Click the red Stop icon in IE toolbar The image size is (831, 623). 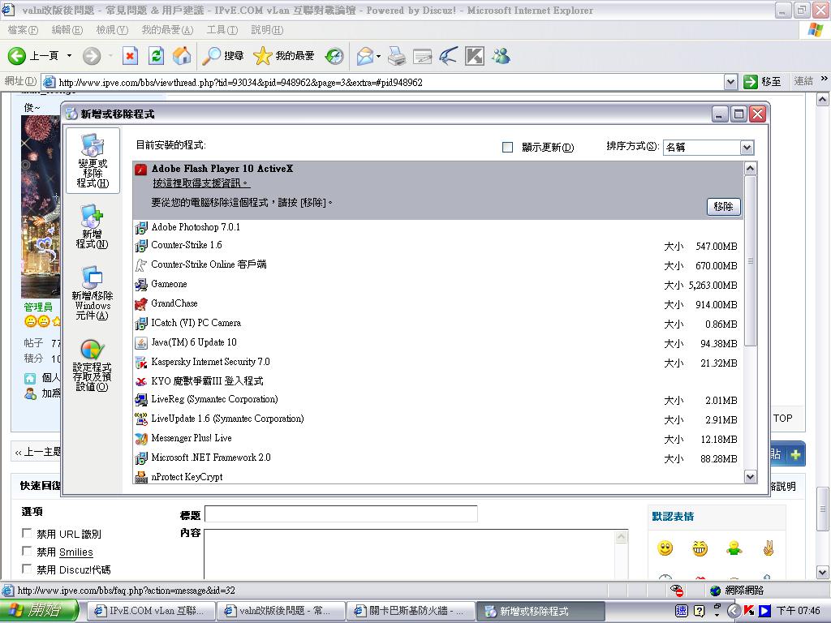coord(130,56)
